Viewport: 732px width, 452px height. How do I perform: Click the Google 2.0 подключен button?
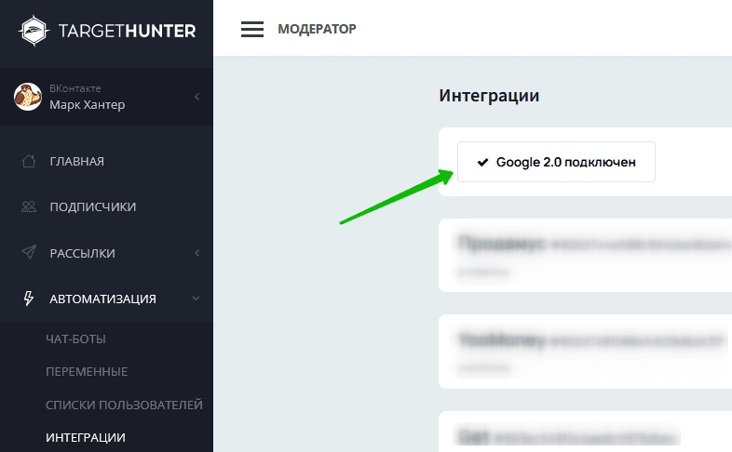(556, 162)
